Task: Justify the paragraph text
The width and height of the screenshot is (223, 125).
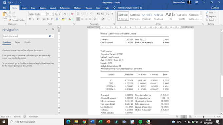Action: click(90, 19)
